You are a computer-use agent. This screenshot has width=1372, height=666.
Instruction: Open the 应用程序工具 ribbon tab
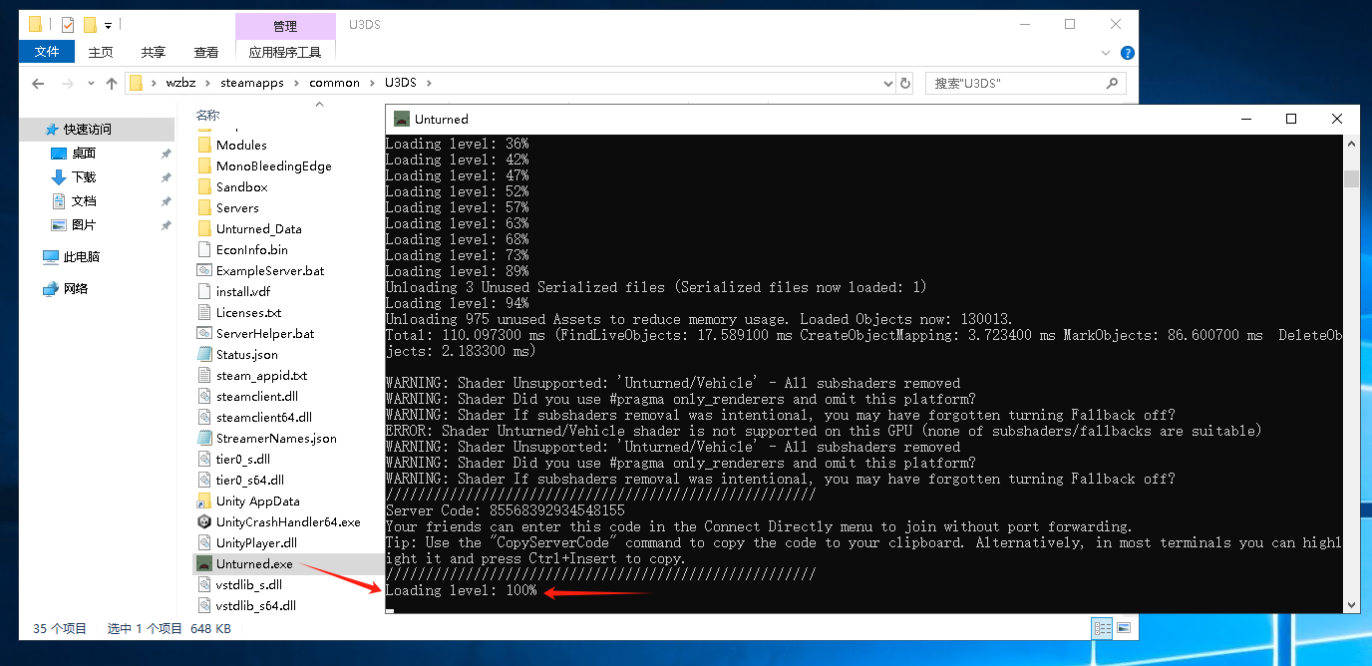[x=285, y=53]
